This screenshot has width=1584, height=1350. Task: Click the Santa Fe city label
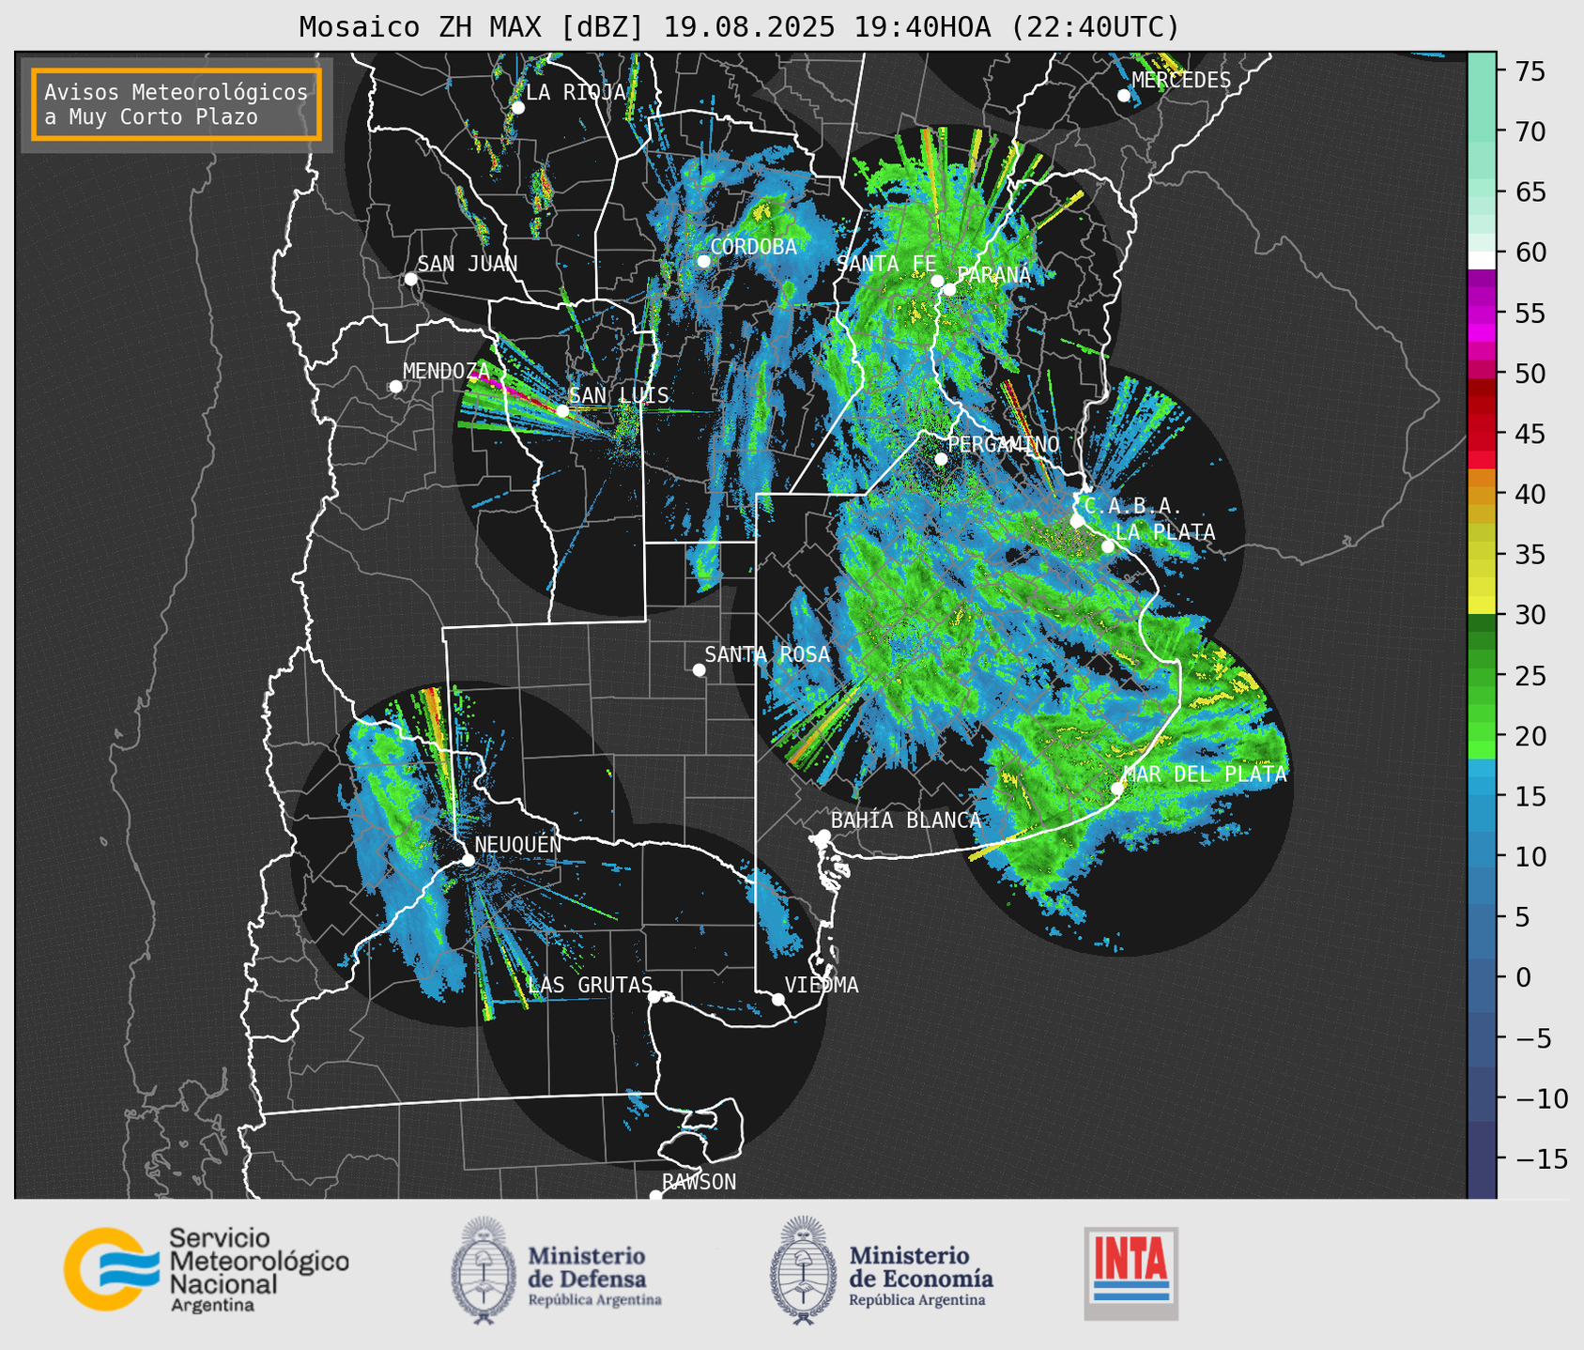886,264
